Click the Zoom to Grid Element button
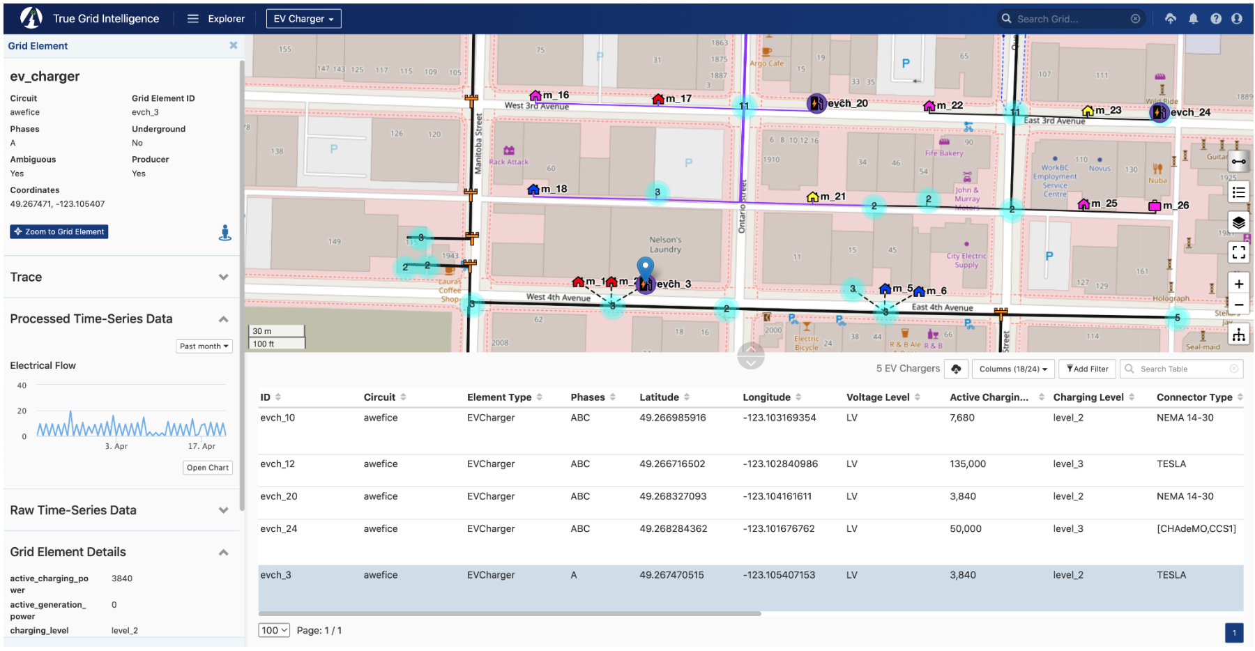The width and height of the screenshot is (1255, 651). point(59,232)
